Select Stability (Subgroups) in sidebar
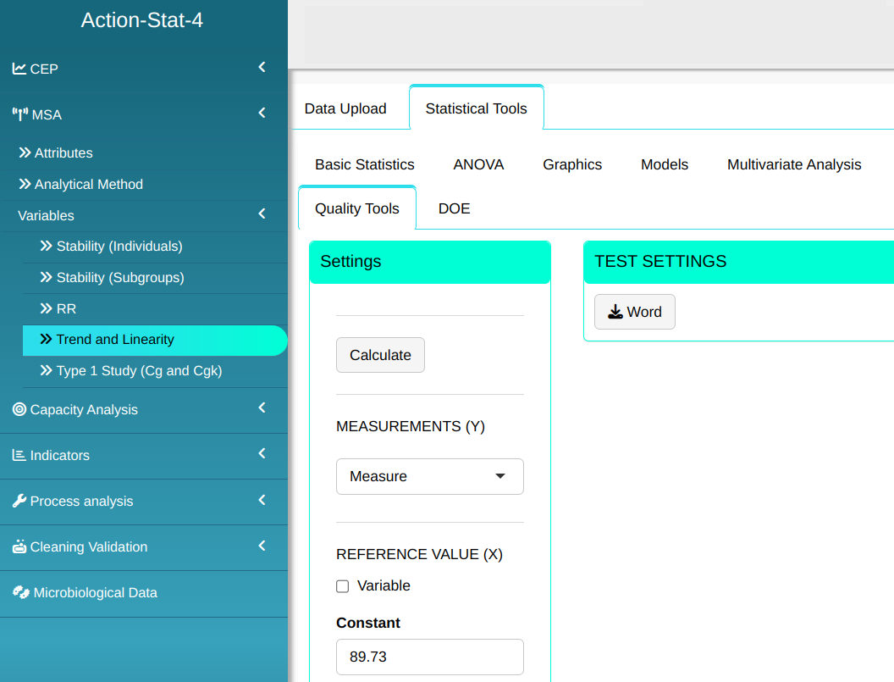Screen dimensions: 894x682 click(120, 277)
